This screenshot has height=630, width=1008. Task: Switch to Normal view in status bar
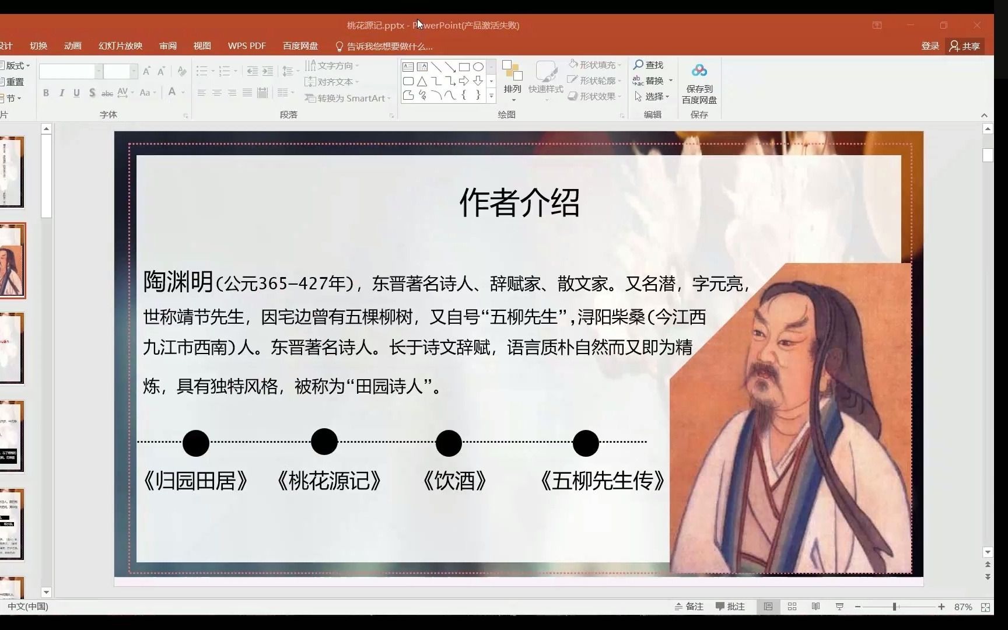(768, 607)
